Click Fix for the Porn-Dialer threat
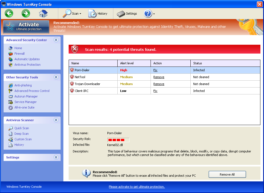This screenshot has width=264, height=193. [x=155, y=70]
